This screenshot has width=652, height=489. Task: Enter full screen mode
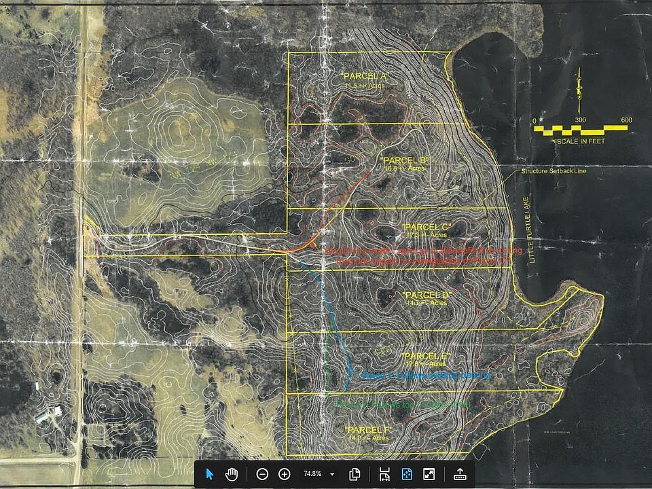click(429, 474)
